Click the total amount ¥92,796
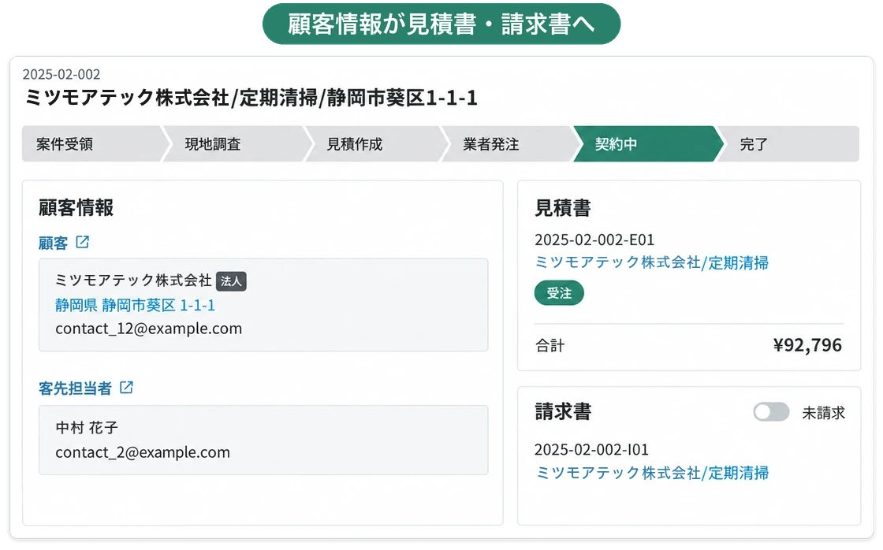The height and width of the screenshot is (550, 883). 807,344
